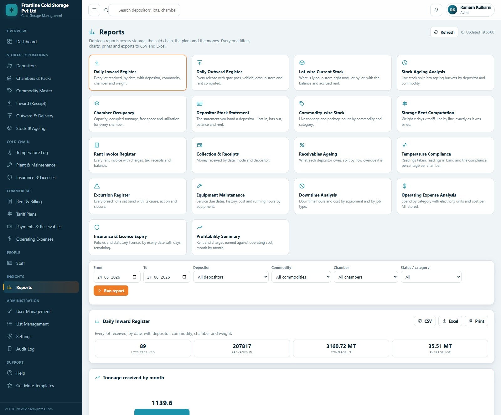Image resolution: width=501 pixels, height=415 pixels.
Task: Open the Profitability Summary report card
Action: tap(240, 238)
